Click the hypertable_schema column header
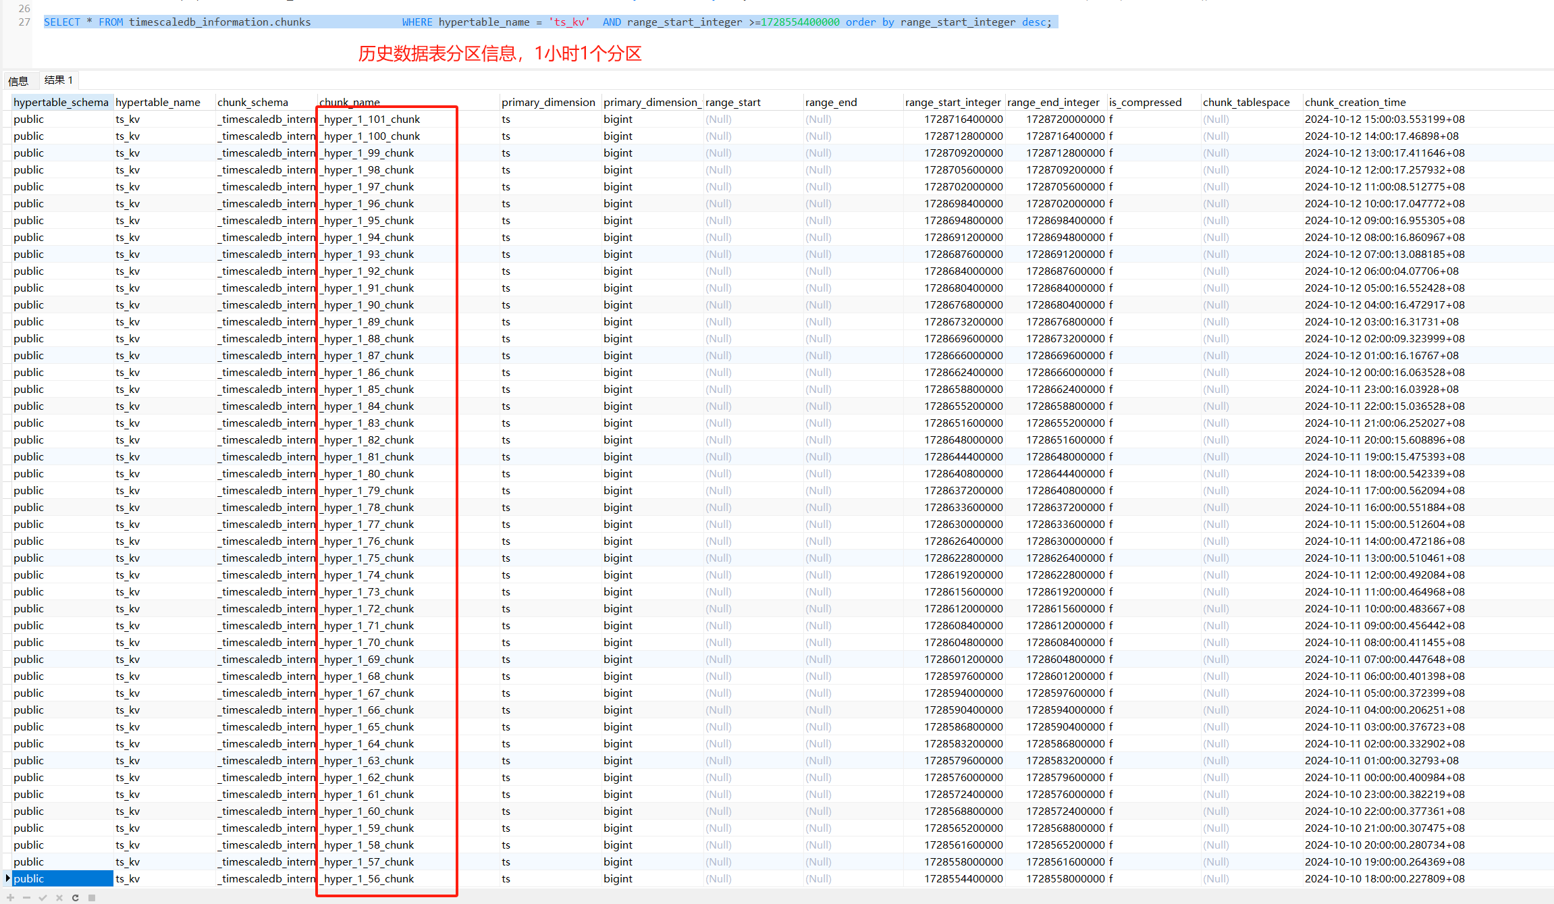The width and height of the screenshot is (1554, 904). pyautogui.click(x=61, y=102)
